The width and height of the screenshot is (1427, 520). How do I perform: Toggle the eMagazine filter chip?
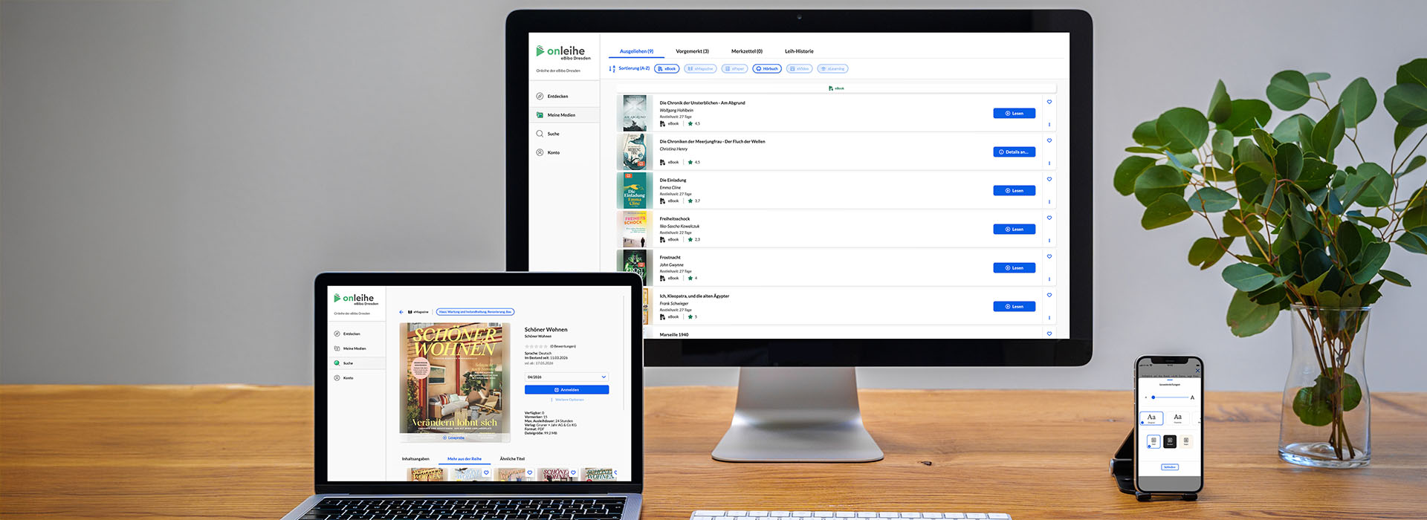point(700,68)
